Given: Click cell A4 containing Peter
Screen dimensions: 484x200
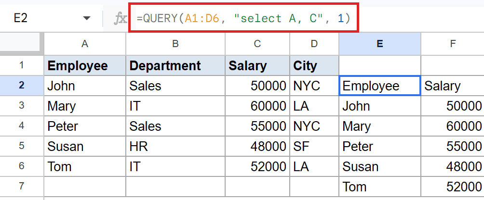Looking at the screenshot, I should tap(85, 125).
